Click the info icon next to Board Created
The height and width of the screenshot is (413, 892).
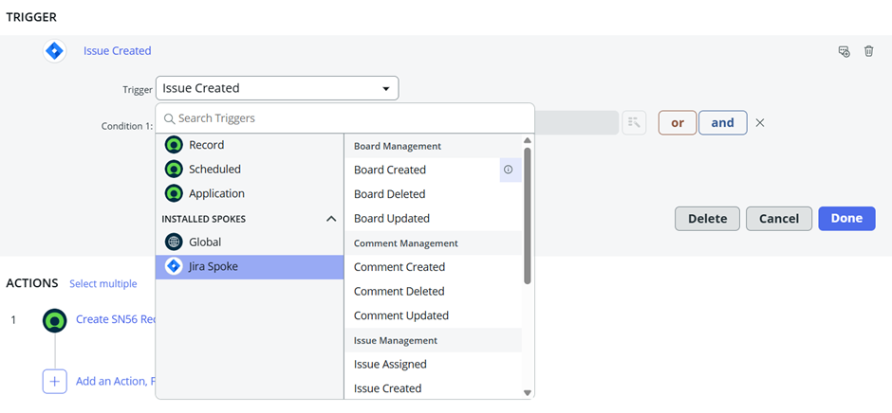tap(509, 170)
